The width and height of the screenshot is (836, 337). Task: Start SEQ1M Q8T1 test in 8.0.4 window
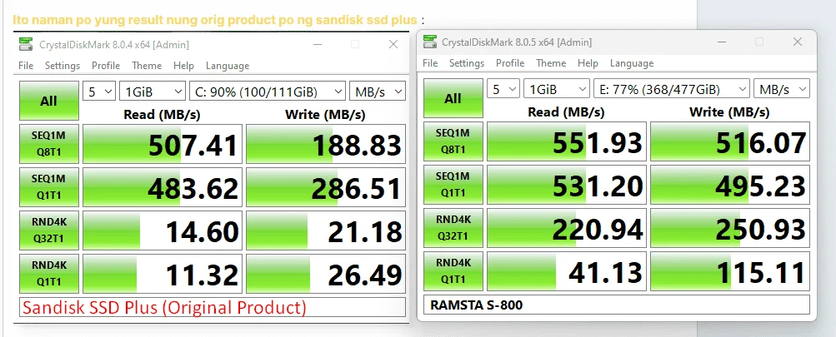coord(49,144)
